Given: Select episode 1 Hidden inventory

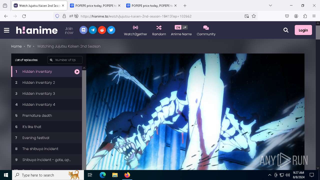Looking at the screenshot, I should tap(46, 71).
